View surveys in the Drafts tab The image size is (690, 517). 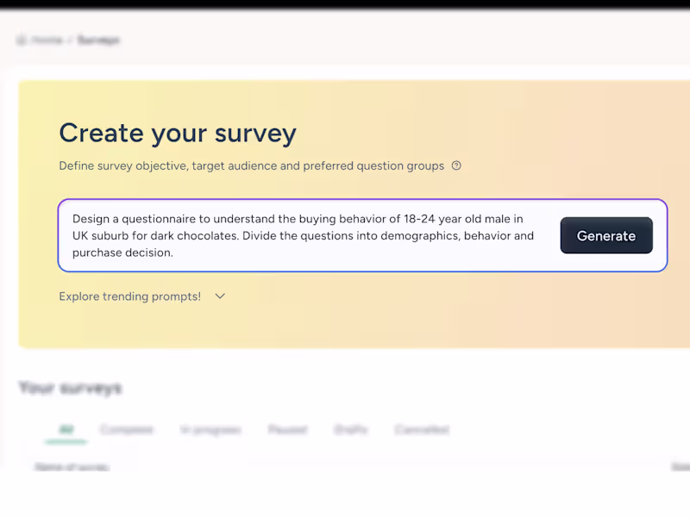pos(350,430)
